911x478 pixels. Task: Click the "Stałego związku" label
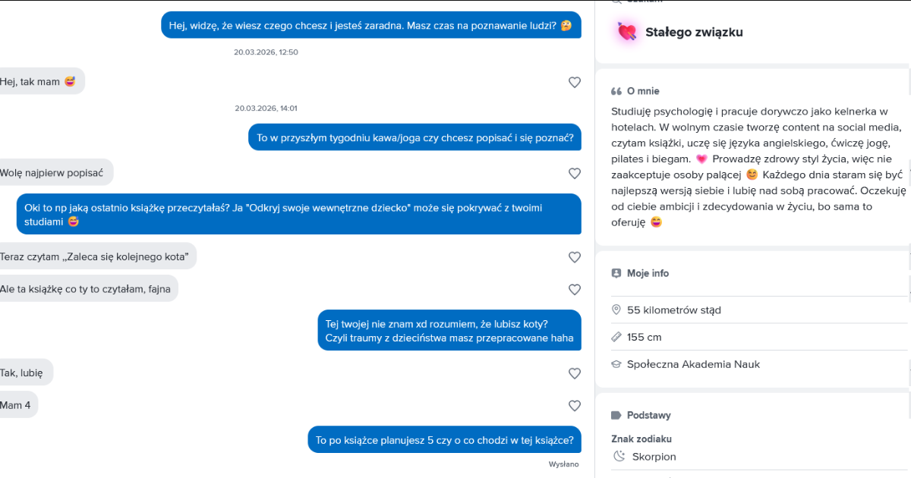[x=694, y=32]
